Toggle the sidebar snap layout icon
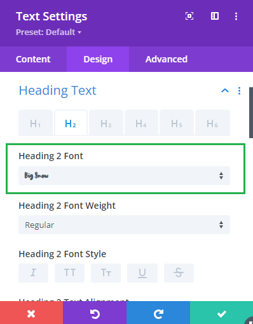Screen dimensions: 253x324 215,16
